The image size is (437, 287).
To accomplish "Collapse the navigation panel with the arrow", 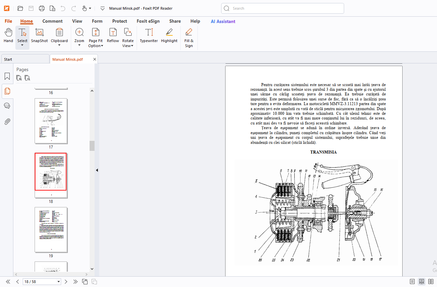I will tap(97, 170).
